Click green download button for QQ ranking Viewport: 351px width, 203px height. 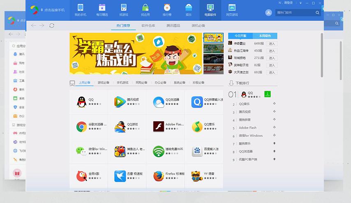pos(267,94)
